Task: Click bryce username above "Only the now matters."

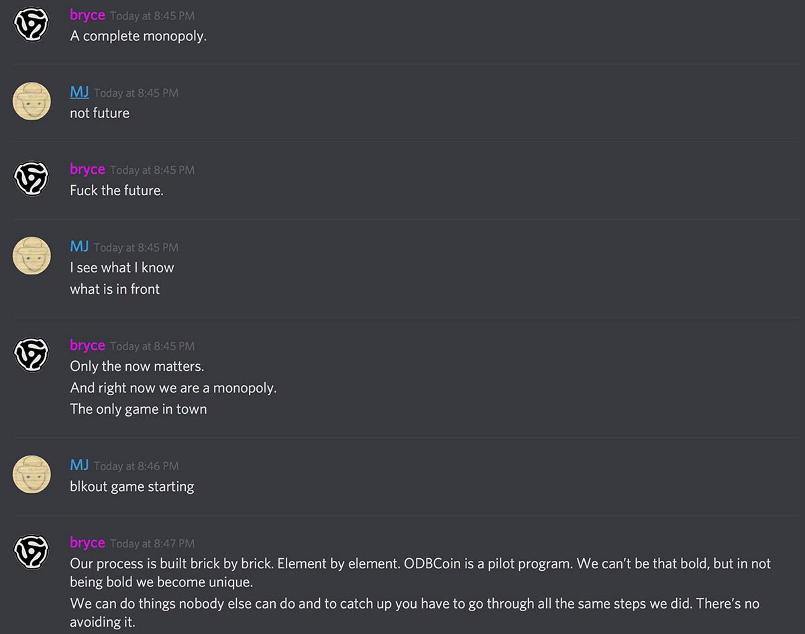Action: pyautogui.click(x=87, y=345)
